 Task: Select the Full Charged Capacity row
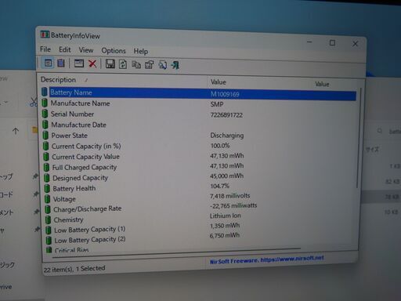point(198,167)
